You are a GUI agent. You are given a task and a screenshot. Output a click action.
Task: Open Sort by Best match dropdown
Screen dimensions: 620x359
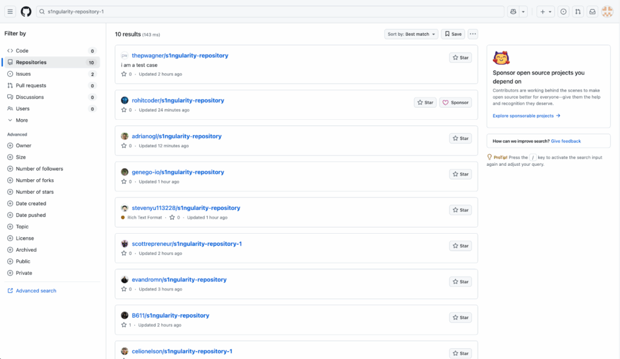click(411, 34)
